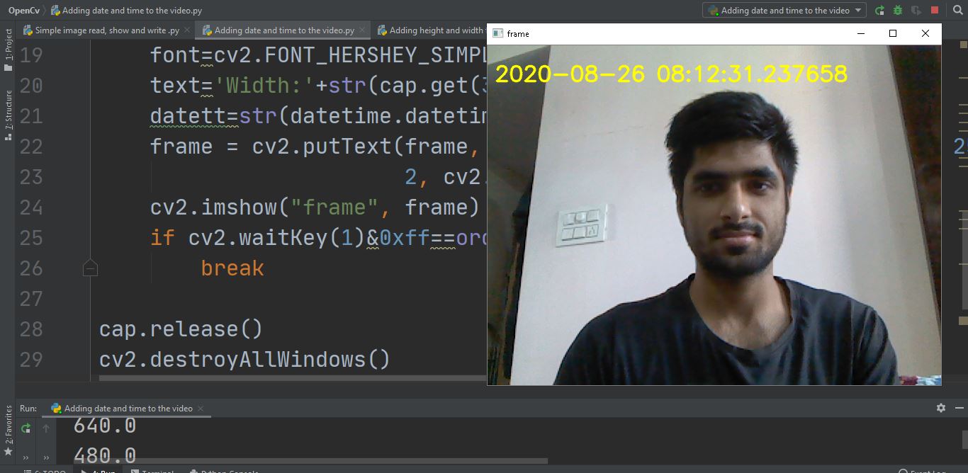Close the frame video window
This screenshot has width=968, height=473.
tap(925, 33)
